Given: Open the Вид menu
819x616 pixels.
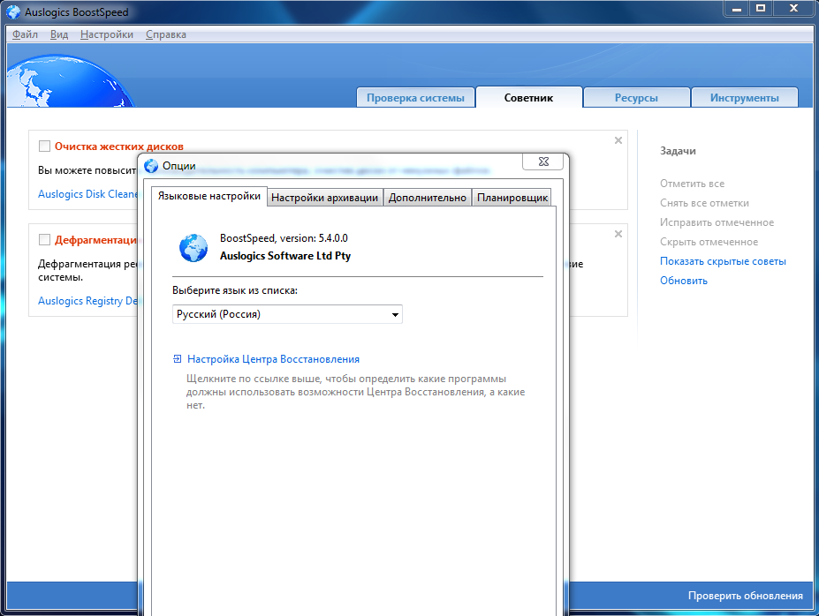Looking at the screenshot, I should coord(59,34).
